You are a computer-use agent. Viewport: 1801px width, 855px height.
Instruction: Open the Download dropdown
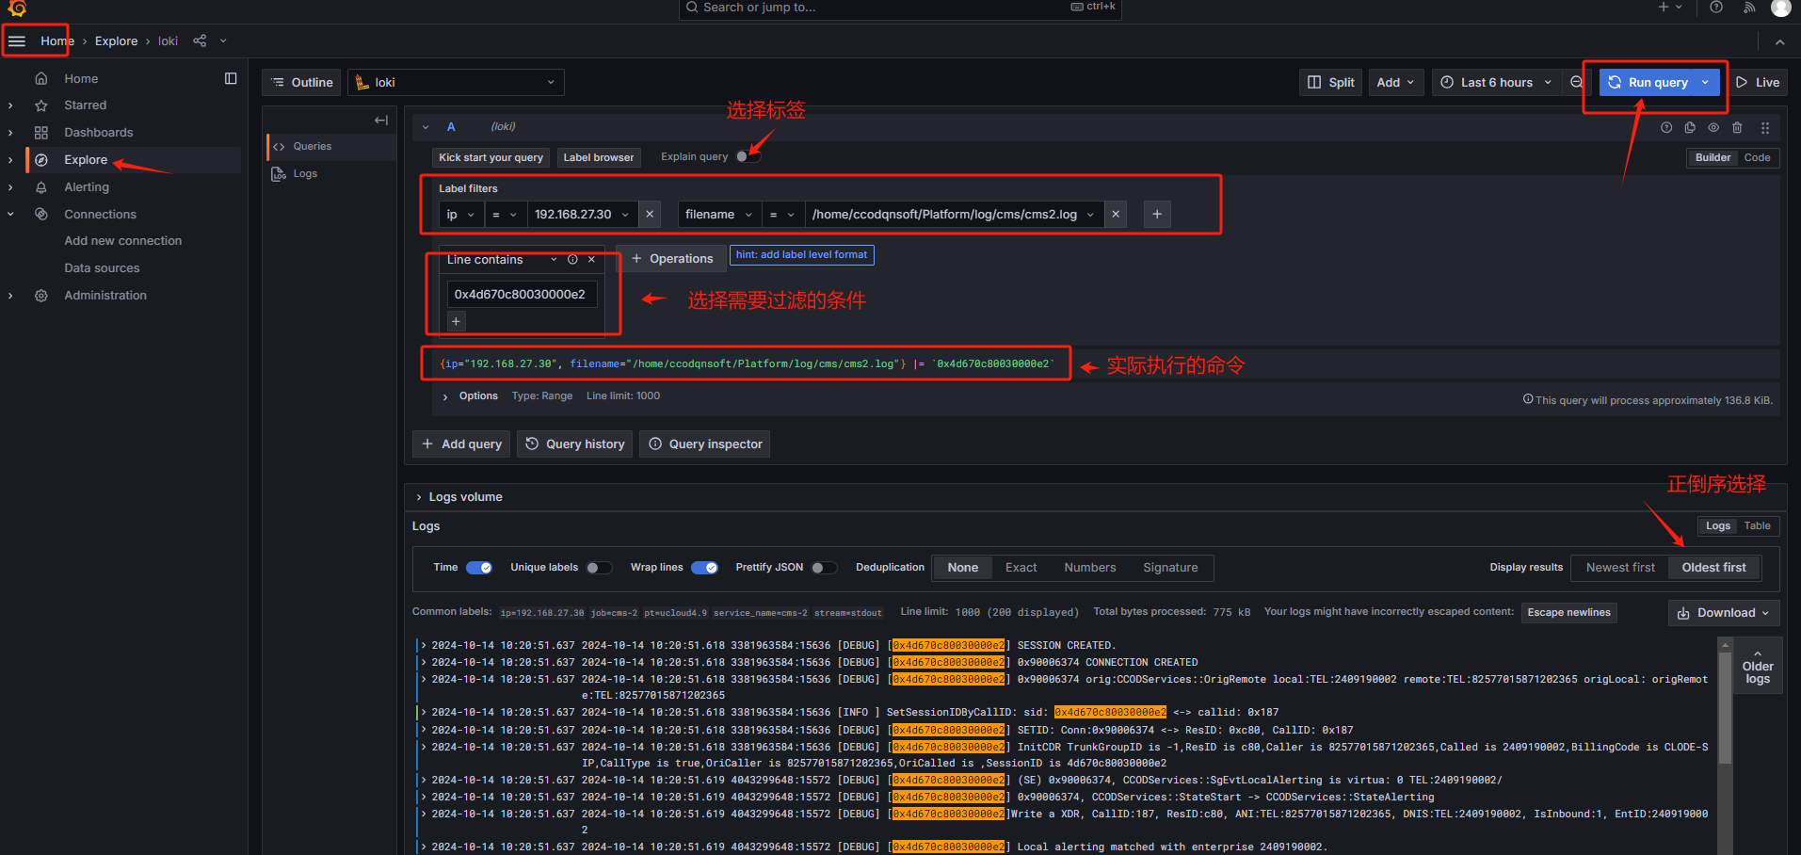[x=1724, y=613]
